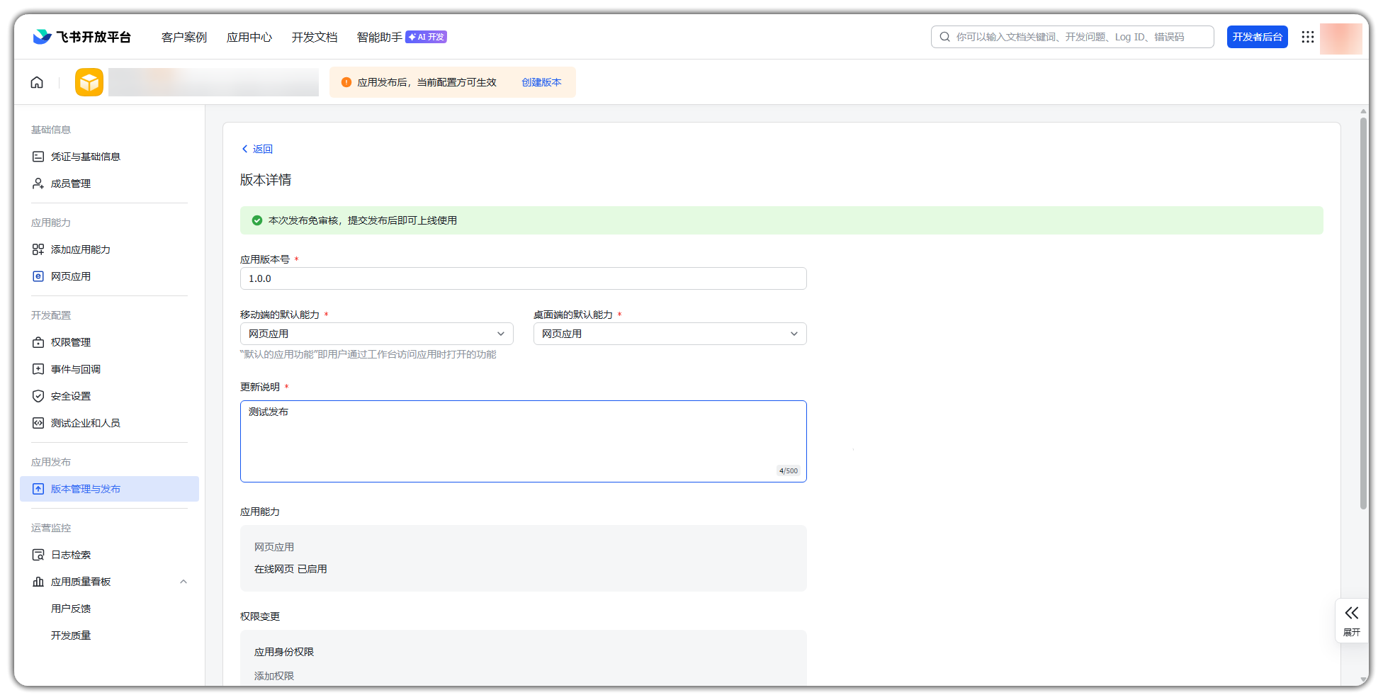1383x700 pixels.
Task: Click the search magnifier icon
Action: pos(944,37)
